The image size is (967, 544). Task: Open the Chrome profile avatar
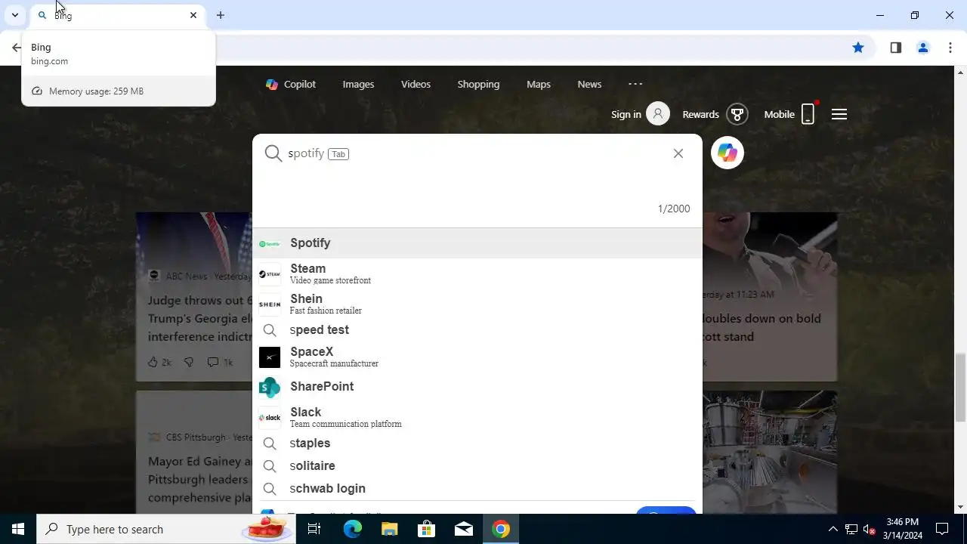pos(923,48)
